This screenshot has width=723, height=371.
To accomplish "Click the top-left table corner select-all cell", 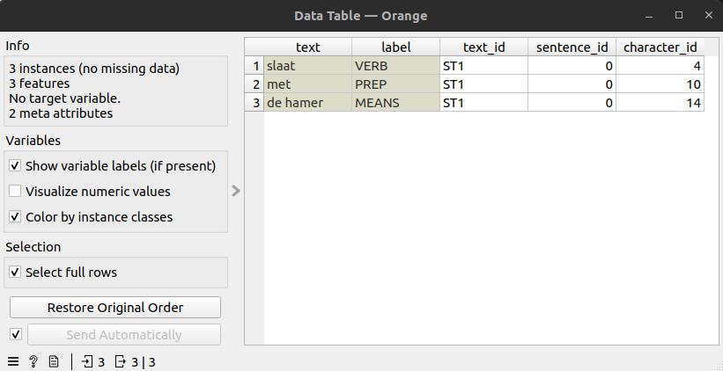I will [255, 47].
